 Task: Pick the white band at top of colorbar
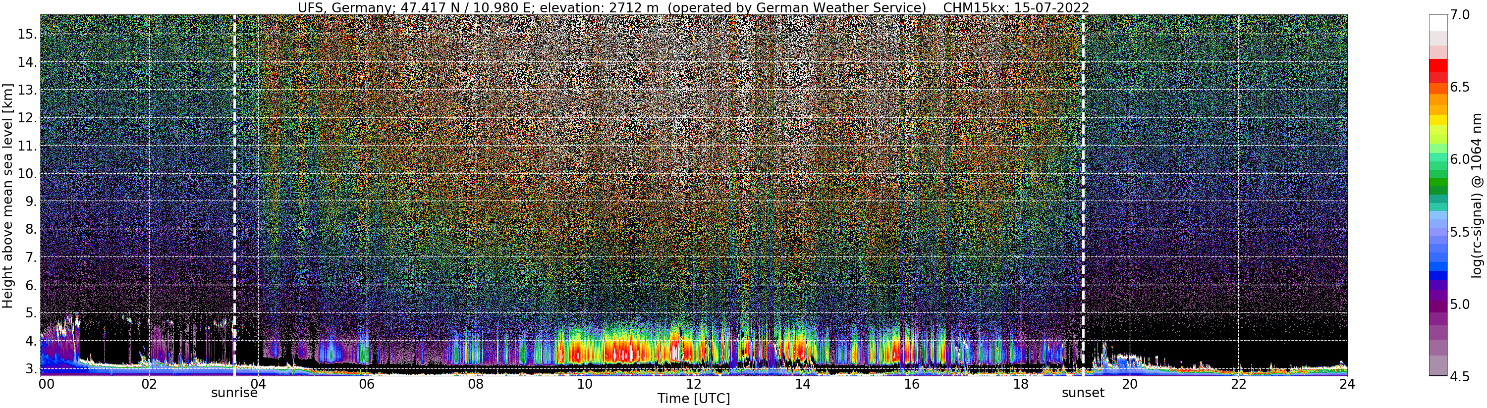[x=1438, y=22]
